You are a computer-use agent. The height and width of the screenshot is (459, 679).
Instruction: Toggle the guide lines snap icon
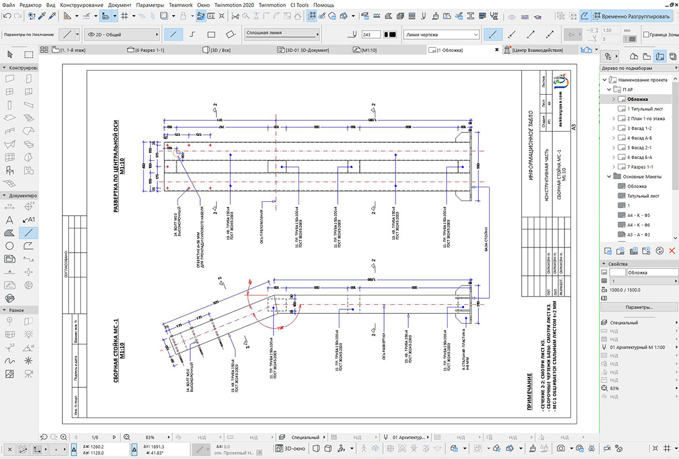click(87, 16)
